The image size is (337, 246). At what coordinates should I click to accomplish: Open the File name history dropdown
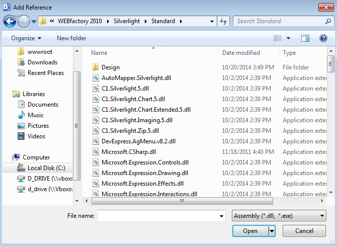pyautogui.click(x=221, y=216)
